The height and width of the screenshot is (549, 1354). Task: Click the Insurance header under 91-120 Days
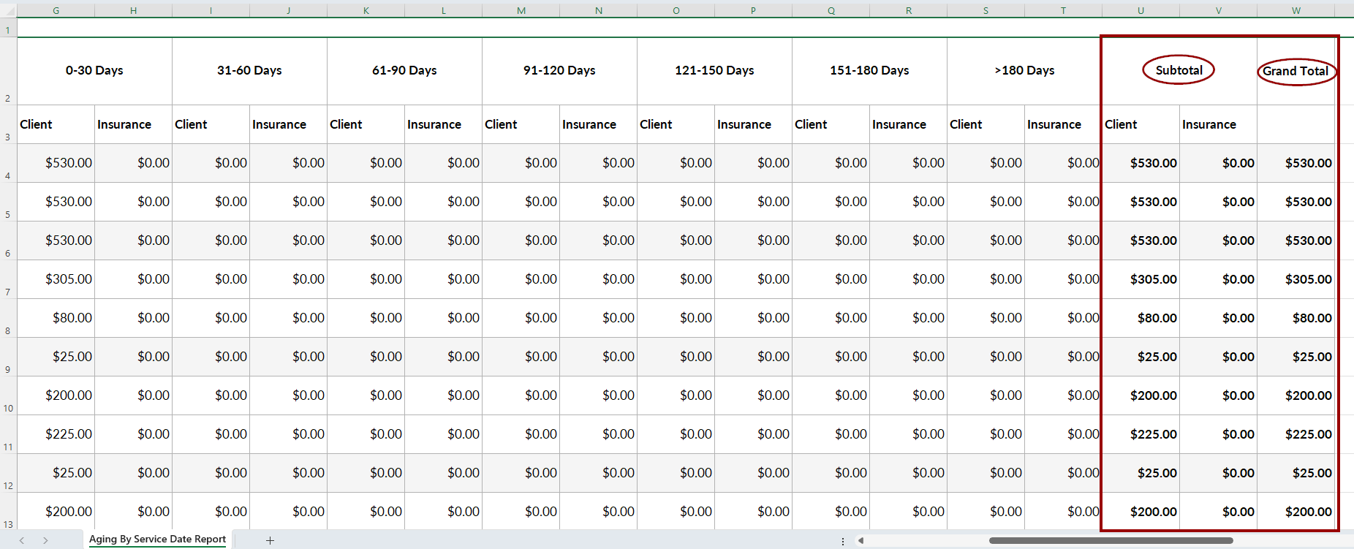(x=598, y=124)
